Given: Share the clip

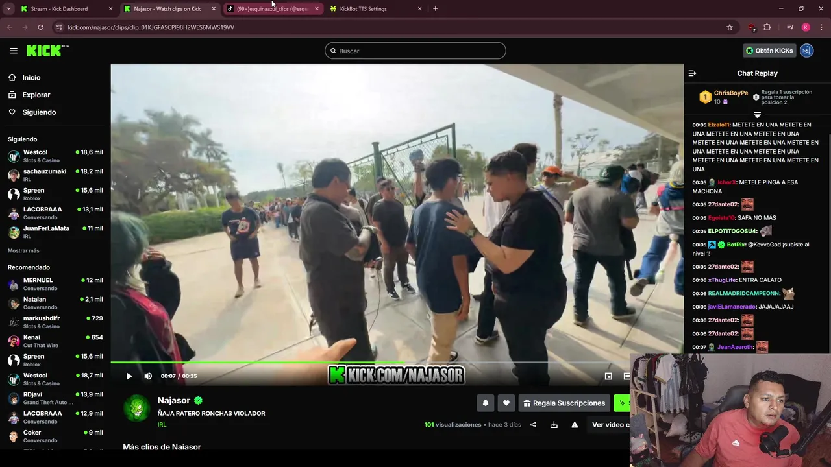Looking at the screenshot, I should click(x=533, y=425).
